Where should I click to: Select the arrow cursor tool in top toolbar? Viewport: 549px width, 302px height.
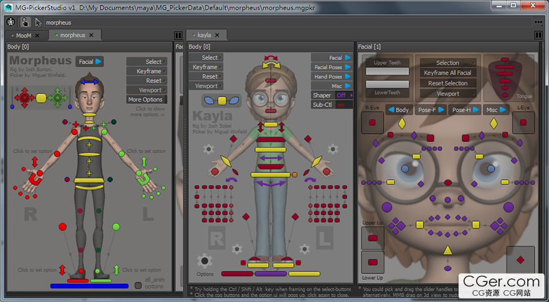[38, 22]
